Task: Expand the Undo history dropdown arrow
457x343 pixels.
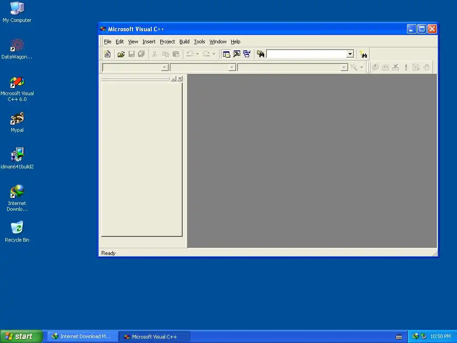Action: tap(197, 54)
